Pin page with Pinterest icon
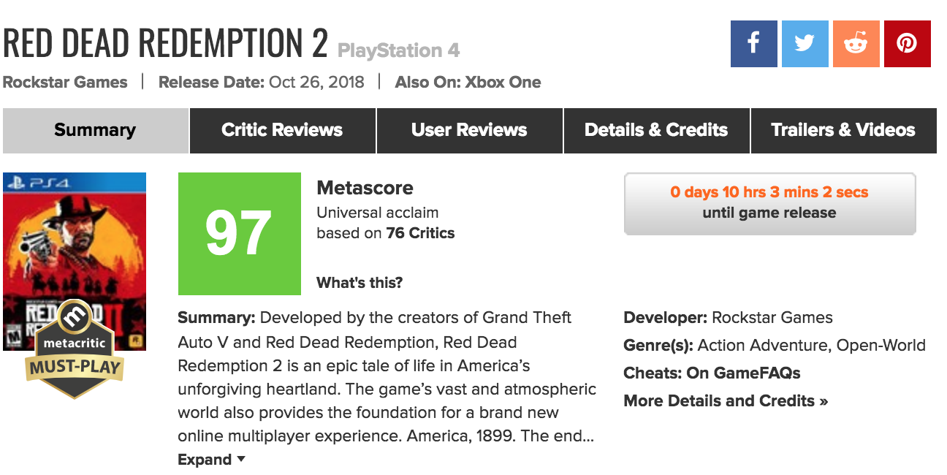The height and width of the screenshot is (475, 947). [907, 44]
